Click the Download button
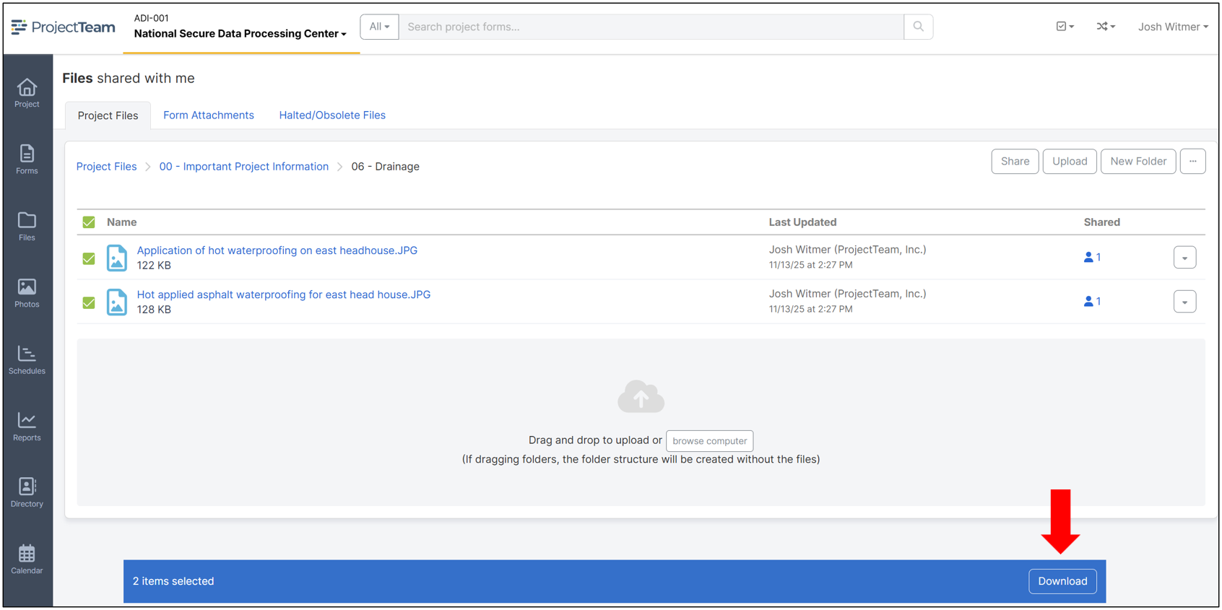Viewport: 1222px width, 610px height. coord(1062,581)
